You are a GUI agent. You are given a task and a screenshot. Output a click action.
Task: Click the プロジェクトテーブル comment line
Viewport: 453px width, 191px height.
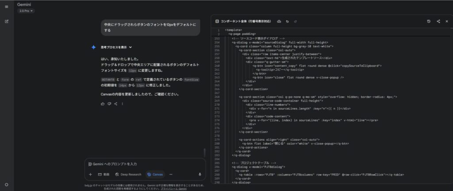254,163
